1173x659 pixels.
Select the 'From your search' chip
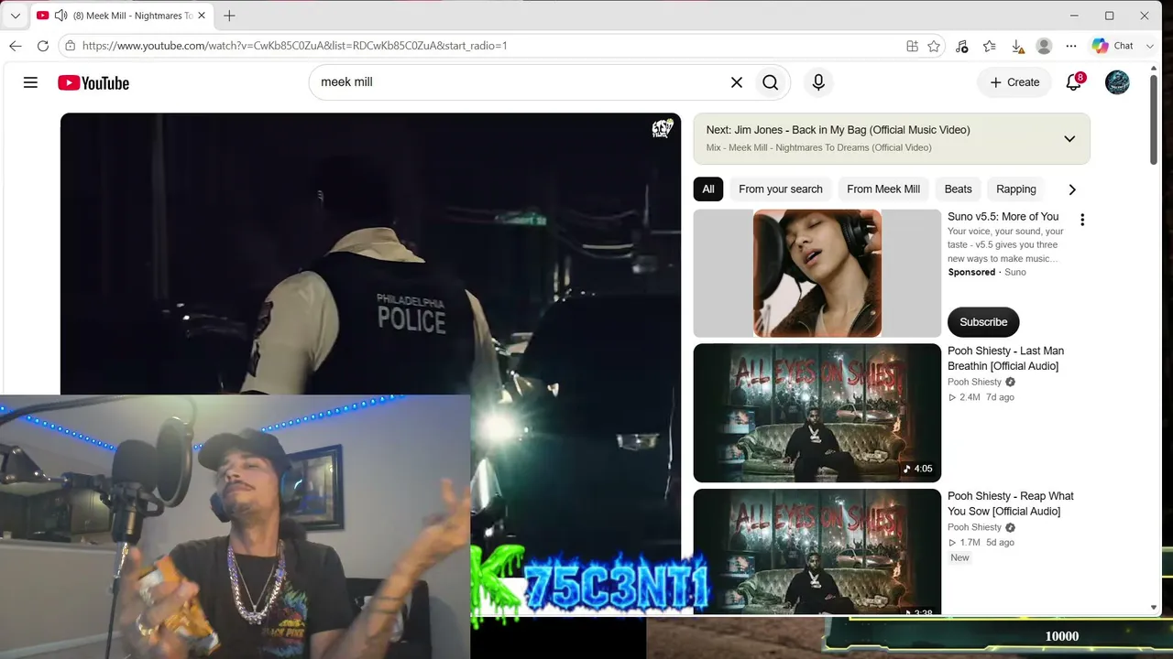(x=781, y=189)
